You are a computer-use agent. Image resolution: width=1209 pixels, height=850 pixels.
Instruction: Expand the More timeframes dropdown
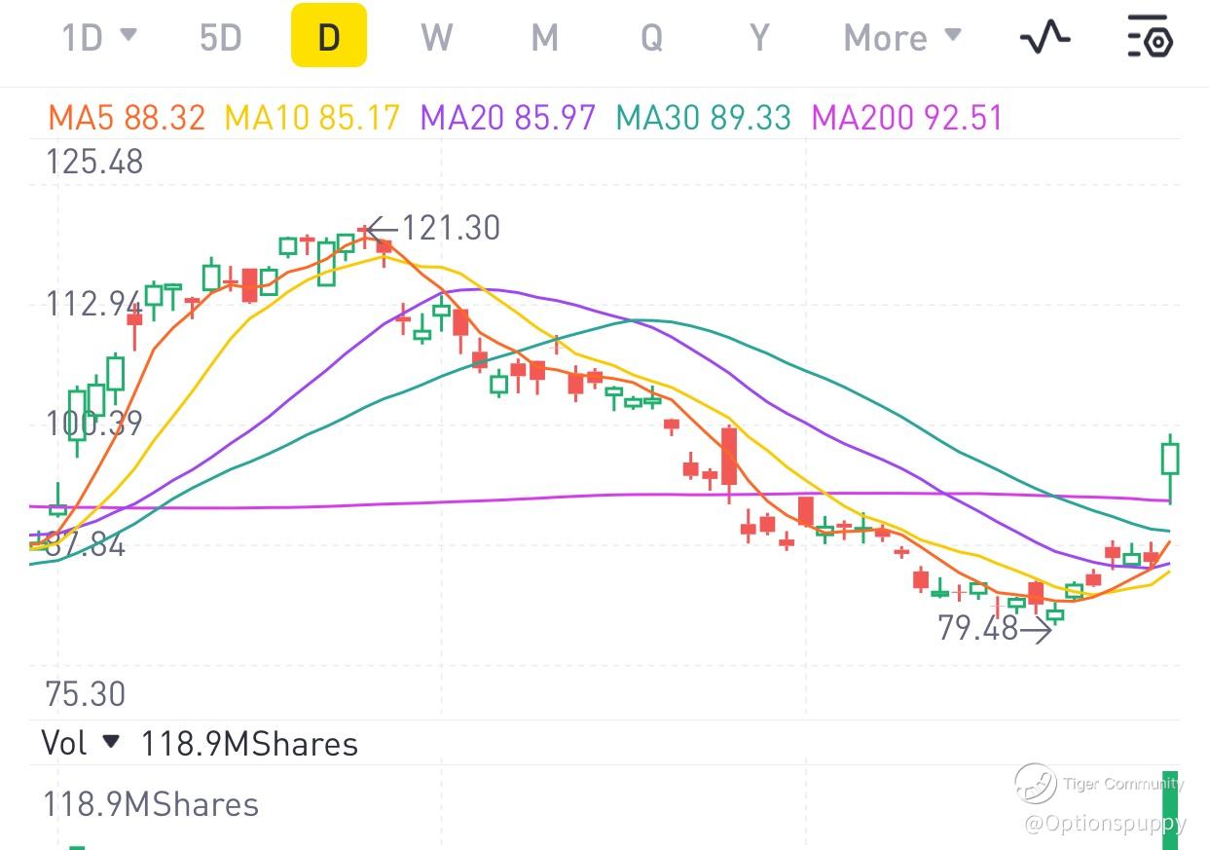[x=902, y=38]
